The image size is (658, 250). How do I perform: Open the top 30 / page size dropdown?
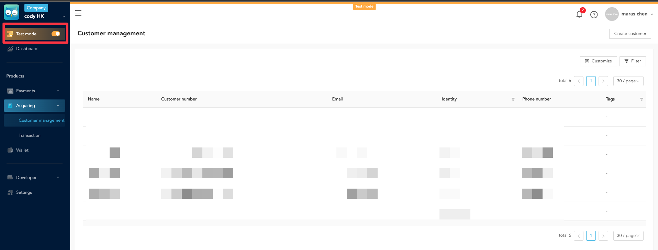(x=628, y=81)
